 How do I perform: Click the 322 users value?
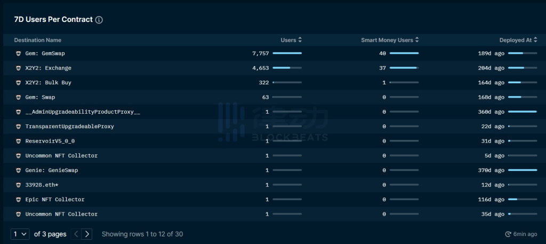(264, 83)
